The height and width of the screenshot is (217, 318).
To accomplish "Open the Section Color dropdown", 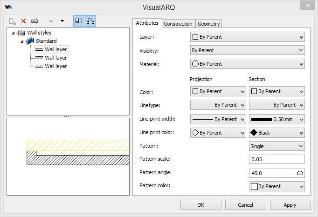I will click(277, 91).
